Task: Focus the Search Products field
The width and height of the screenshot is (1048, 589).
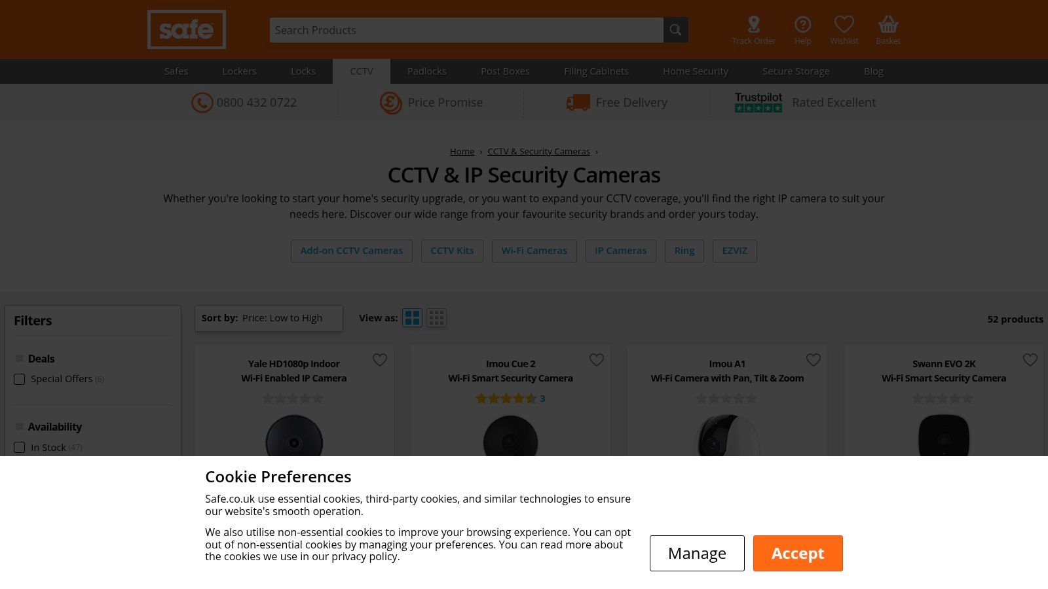Action: tap(466, 30)
